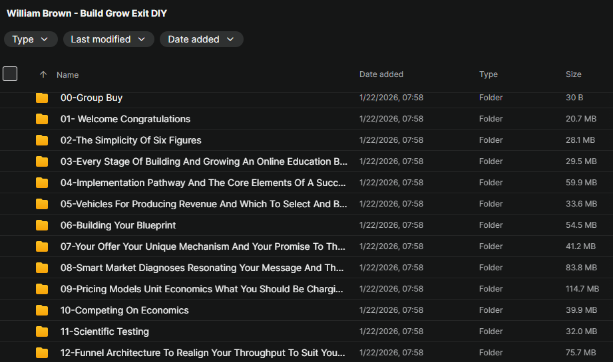Screen dimensions: 613x362
Task: Click folder icon of 02-The Simplicity Of Six Figures
Action: (42, 141)
